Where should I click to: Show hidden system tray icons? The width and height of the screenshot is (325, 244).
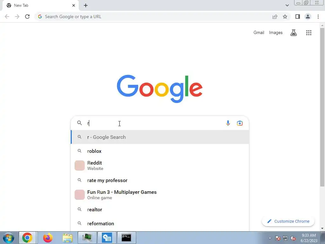[x=270, y=238]
